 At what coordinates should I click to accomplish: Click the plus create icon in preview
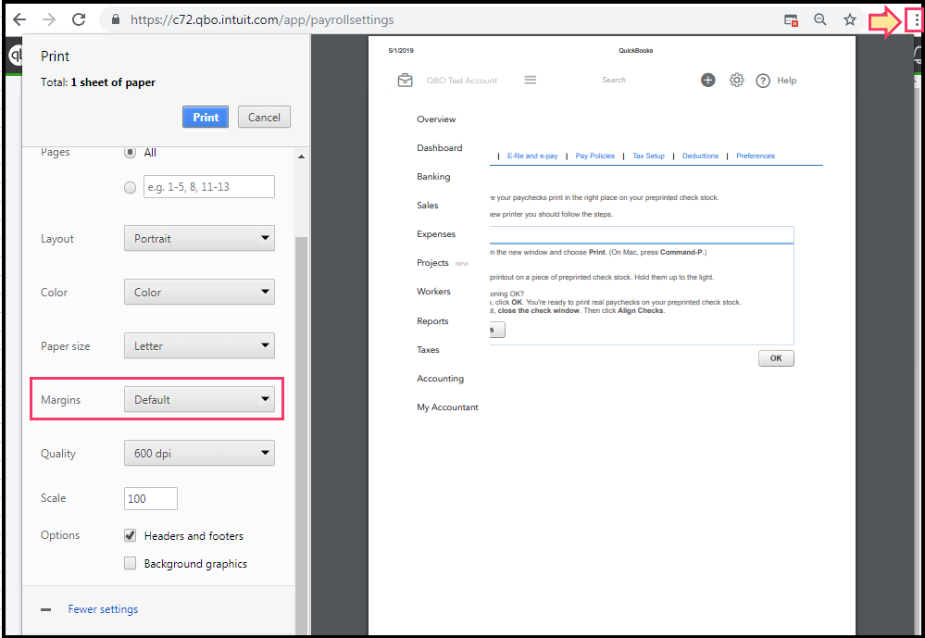pos(708,81)
